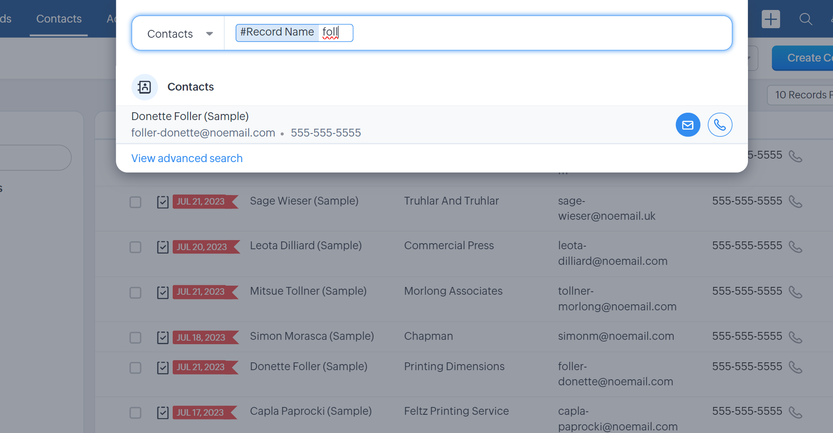Viewport: 833px width, 433px height.
Task: Click foller-donette@noemail.com in the search result
Action: 203,133
